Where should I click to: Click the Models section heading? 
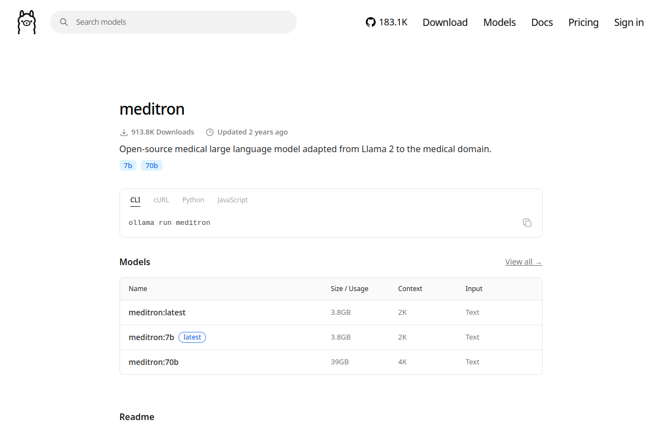(x=135, y=262)
